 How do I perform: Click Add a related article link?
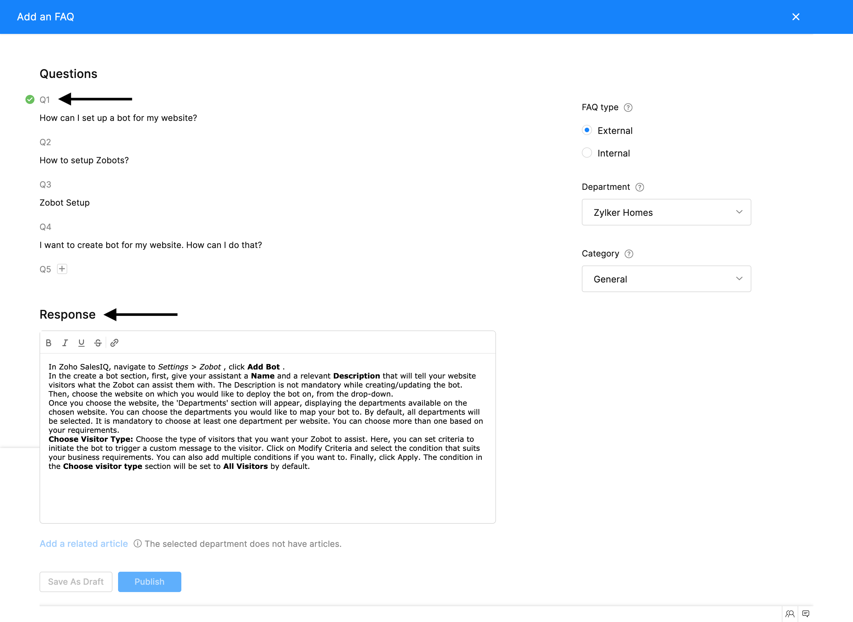point(84,544)
